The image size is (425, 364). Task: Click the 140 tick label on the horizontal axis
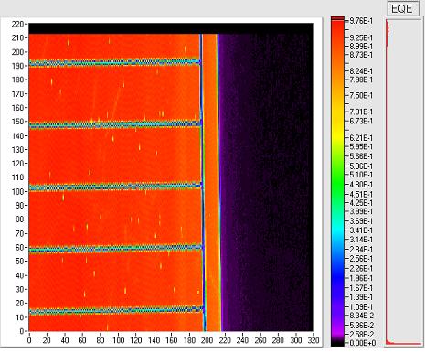point(154,340)
